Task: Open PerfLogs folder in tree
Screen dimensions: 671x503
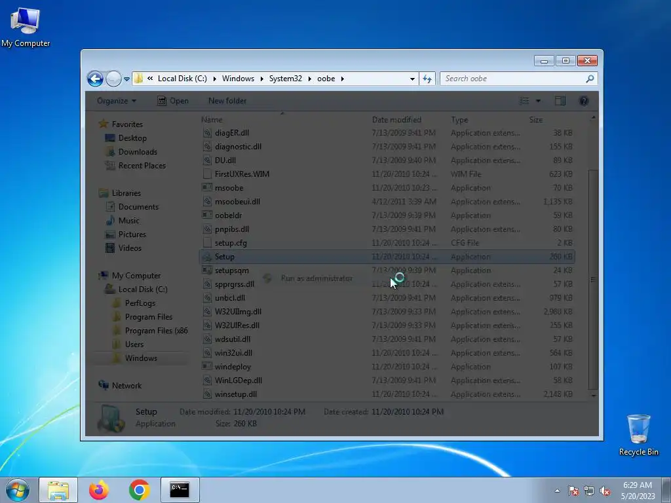Action: click(x=140, y=303)
